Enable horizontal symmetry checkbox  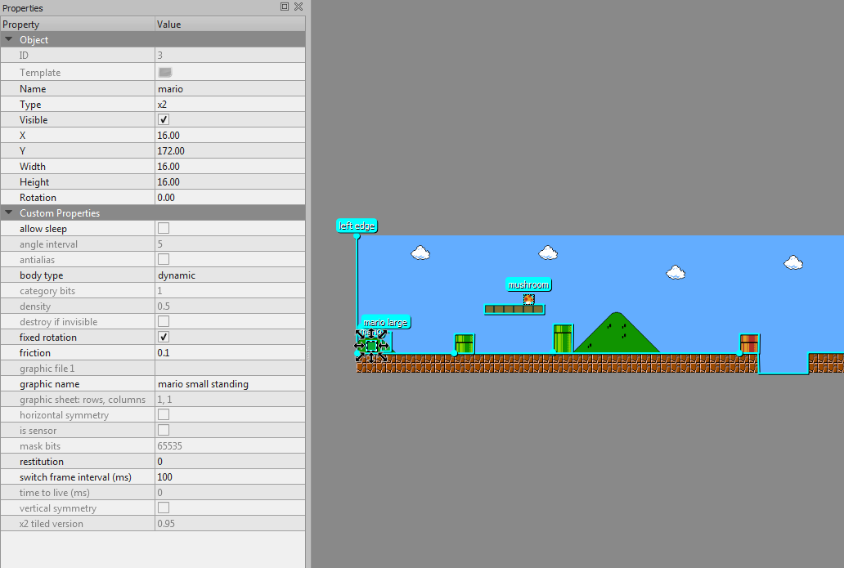pyautogui.click(x=164, y=414)
